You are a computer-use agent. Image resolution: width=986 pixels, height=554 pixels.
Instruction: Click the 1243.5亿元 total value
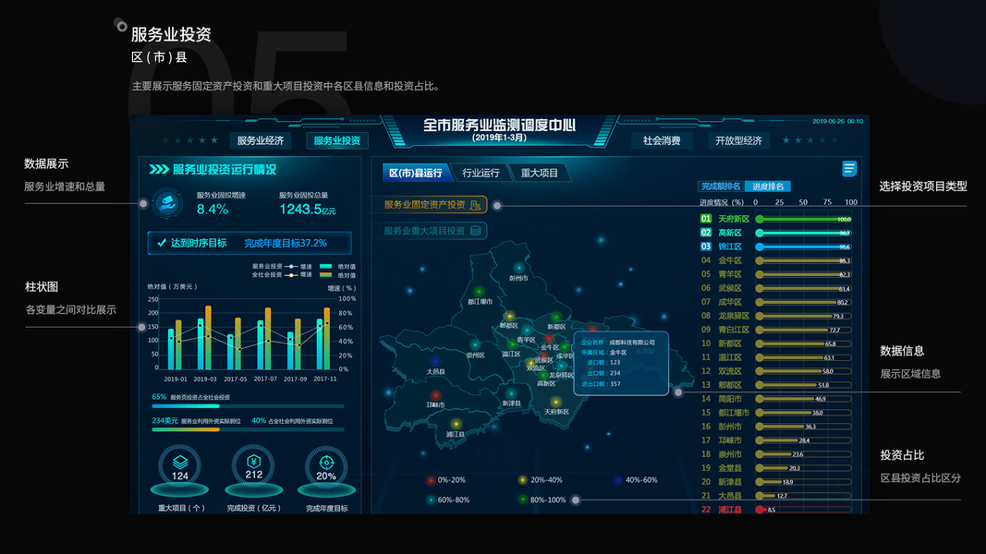(308, 210)
